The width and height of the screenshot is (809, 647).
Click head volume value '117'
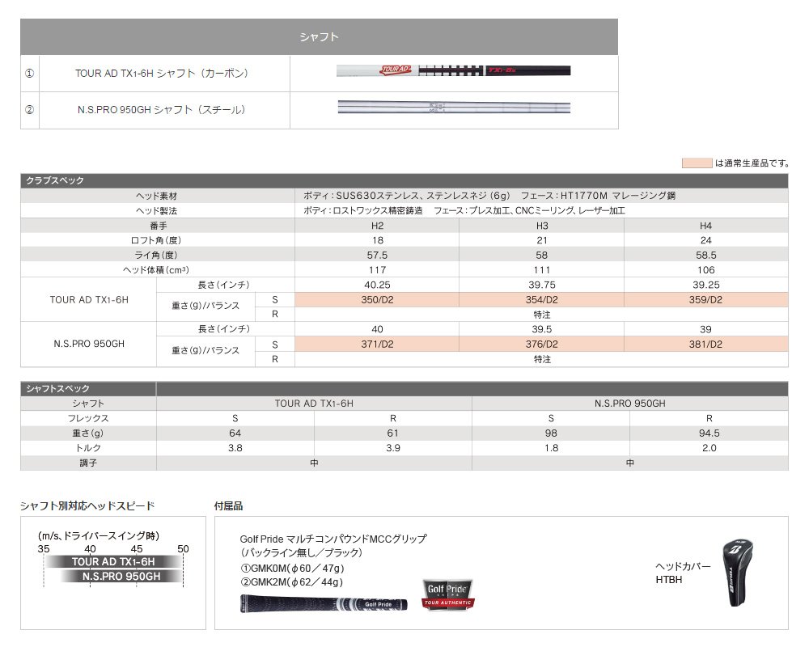[377, 270]
